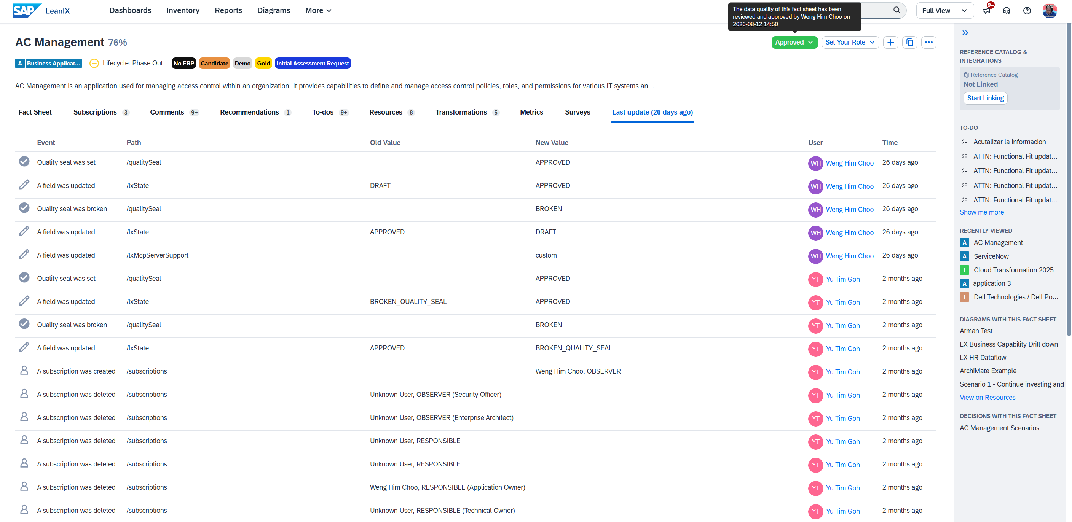Open the Arman Test diagram
This screenshot has width=1072, height=522.
pyautogui.click(x=975, y=331)
